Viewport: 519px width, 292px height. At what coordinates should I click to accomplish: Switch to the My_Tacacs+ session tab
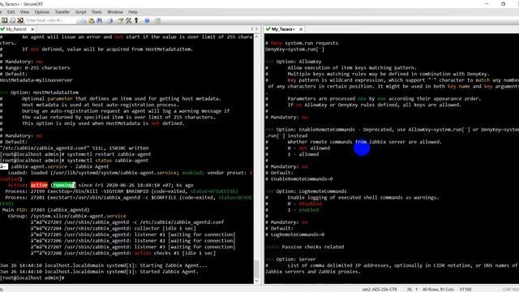click(283, 29)
